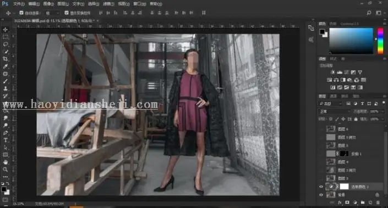Click the hue spectrum strip in color panel

click(380, 41)
